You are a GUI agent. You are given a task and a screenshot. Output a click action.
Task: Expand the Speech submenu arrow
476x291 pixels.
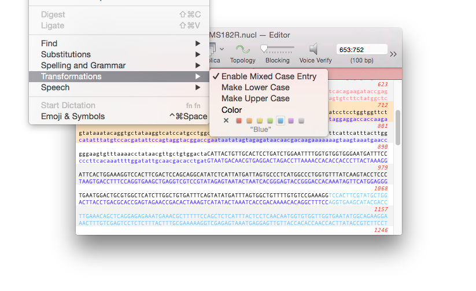pyautogui.click(x=198, y=87)
